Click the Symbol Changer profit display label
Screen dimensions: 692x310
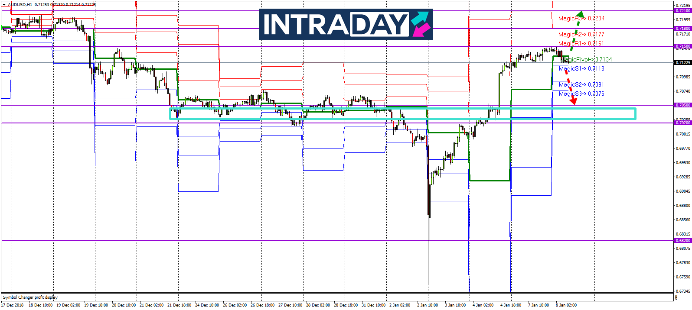point(30,297)
